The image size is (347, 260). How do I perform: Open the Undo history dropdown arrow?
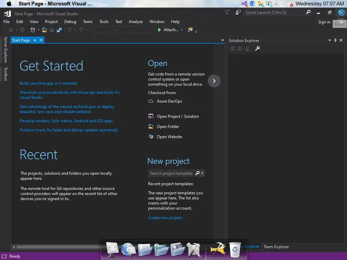tap(75, 30)
